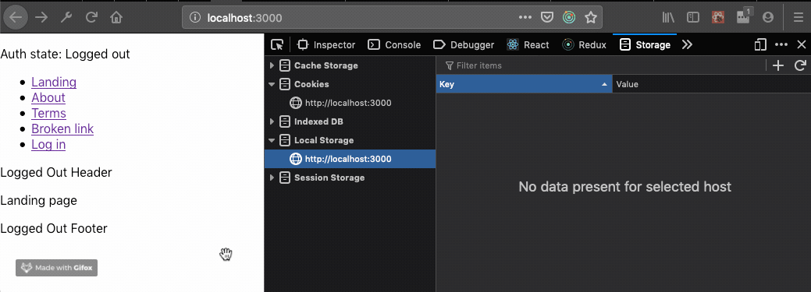Switch to the Redux tab
This screenshot has height=292, width=811.
pyautogui.click(x=585, y=45)
